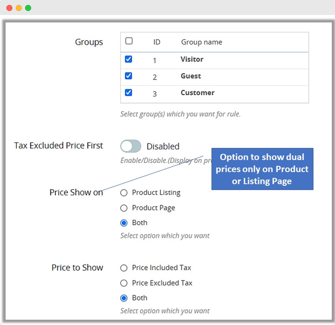Check the select-all checkbox in Groups header

pos(129,41)
